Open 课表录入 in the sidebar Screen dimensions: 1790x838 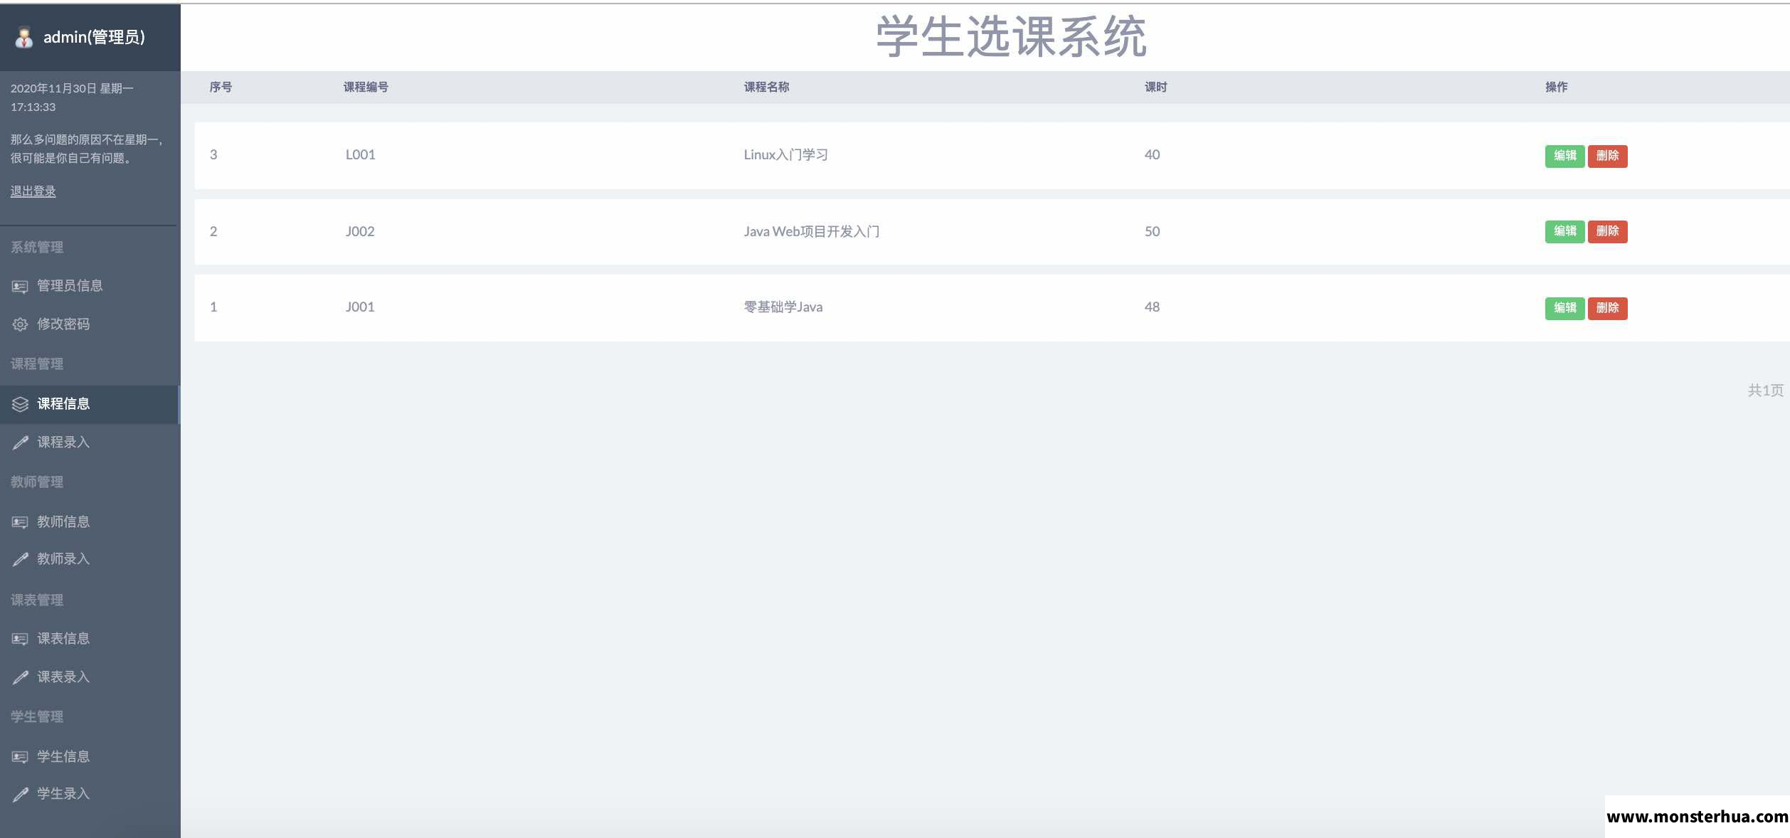point(89,677)
